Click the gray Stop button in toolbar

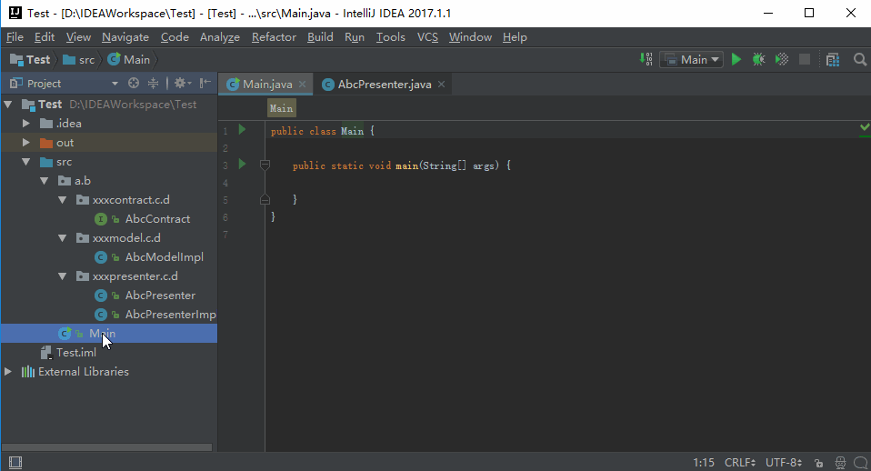pyautogui.click(x=805, y=59)
